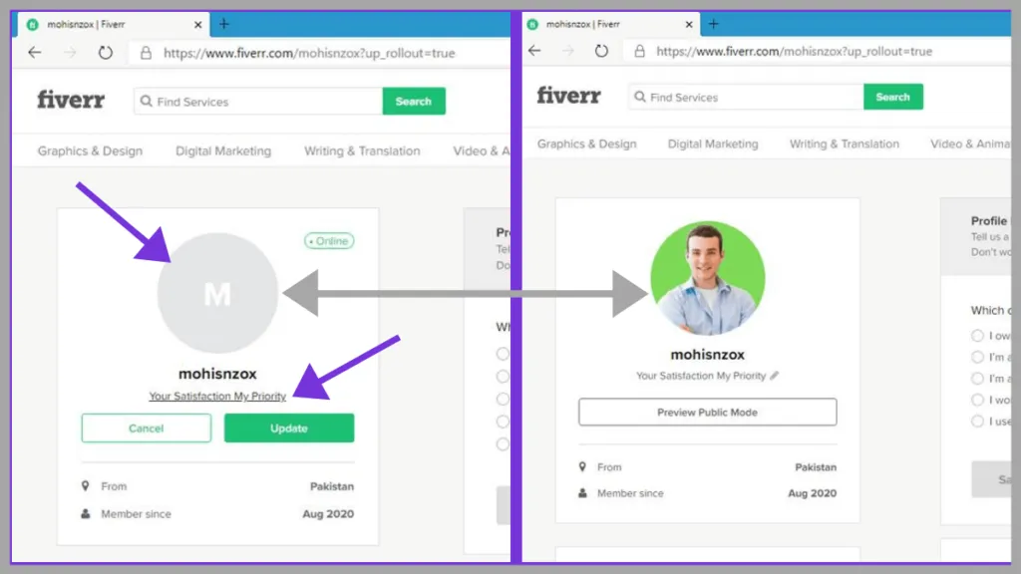Click back arrow in right browser window

pos(534,51)
